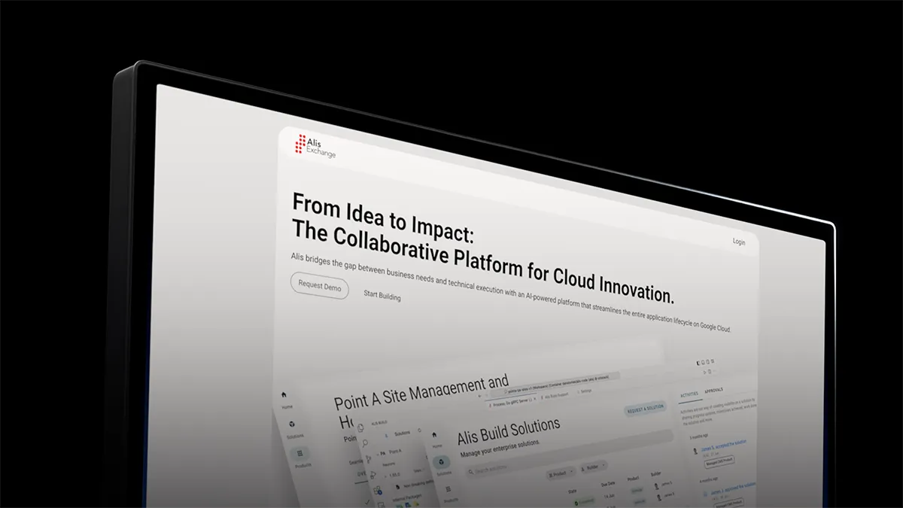Viewport: 903px width, 508px height.
Task: Click the Request Demo button
Action: (320, 286)
